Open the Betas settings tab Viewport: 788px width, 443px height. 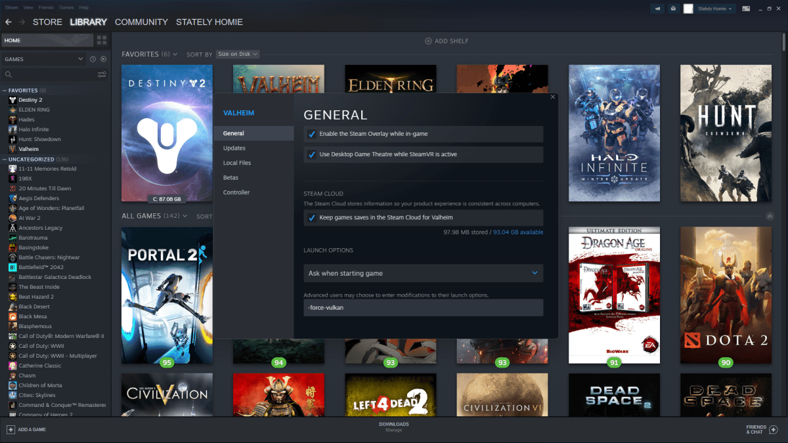[x=230, y=178]
